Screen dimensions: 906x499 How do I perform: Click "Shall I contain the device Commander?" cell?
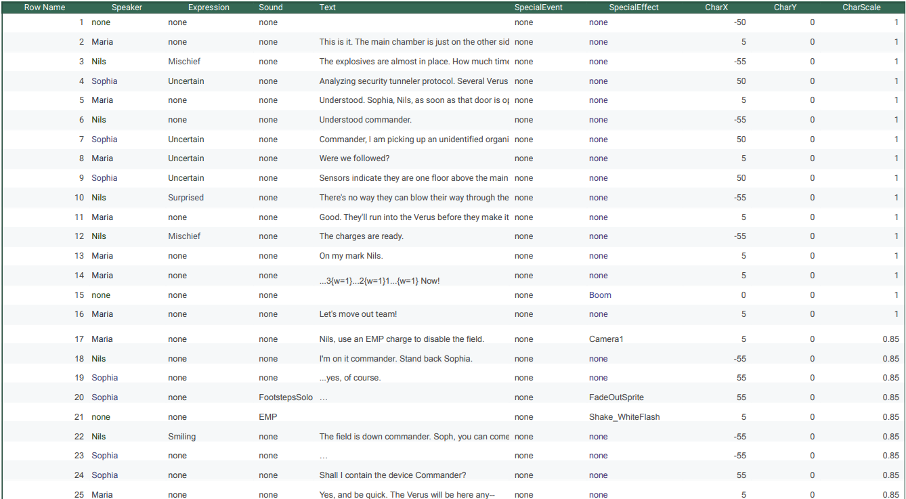click(x=392, y=475)
